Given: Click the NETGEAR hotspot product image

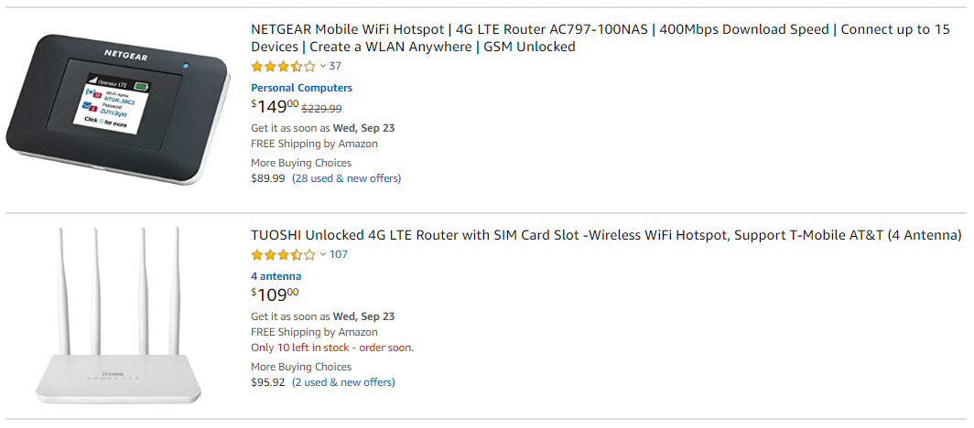Looking at the screenshot, I should 117,109.
